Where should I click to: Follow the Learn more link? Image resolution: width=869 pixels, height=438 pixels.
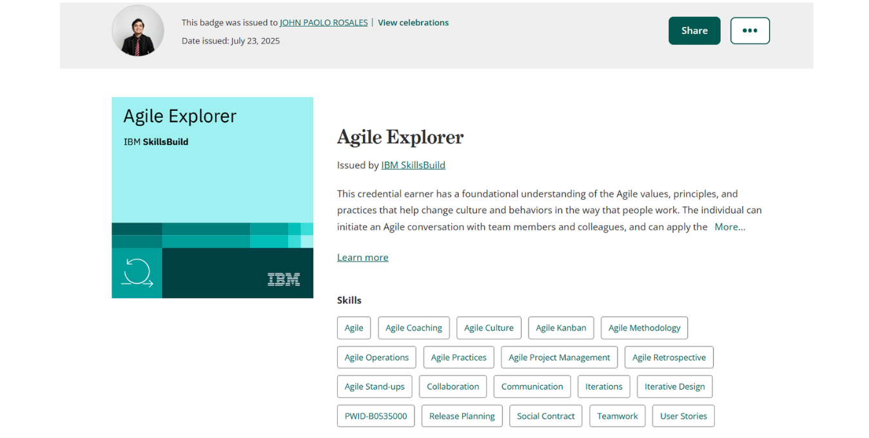tap(362, 257)
